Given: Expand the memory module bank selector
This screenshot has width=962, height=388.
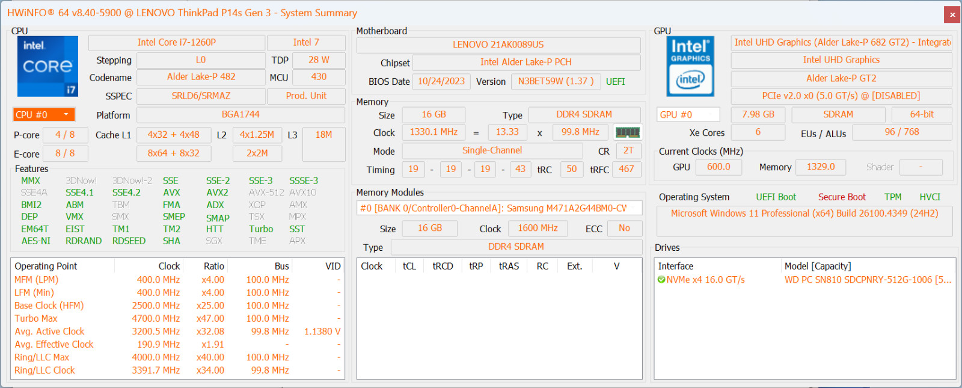Looking at the screenshot, I should tap(499, 208).
